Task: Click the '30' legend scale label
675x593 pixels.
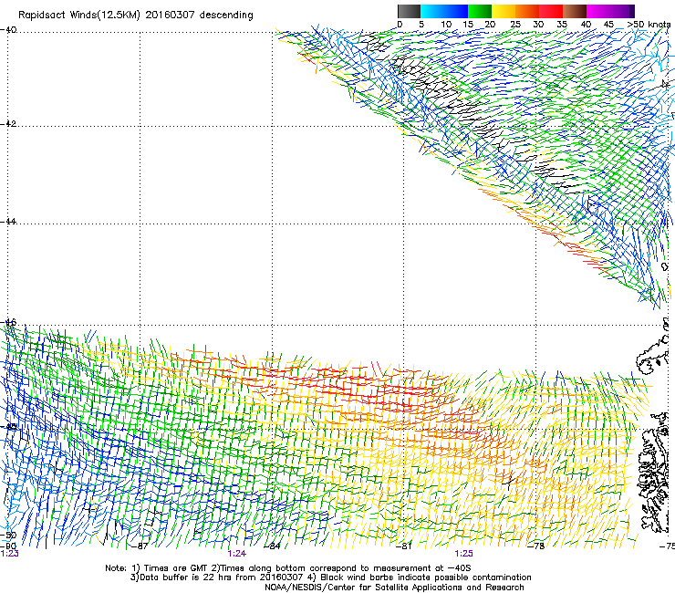Action: pos(538,25)
